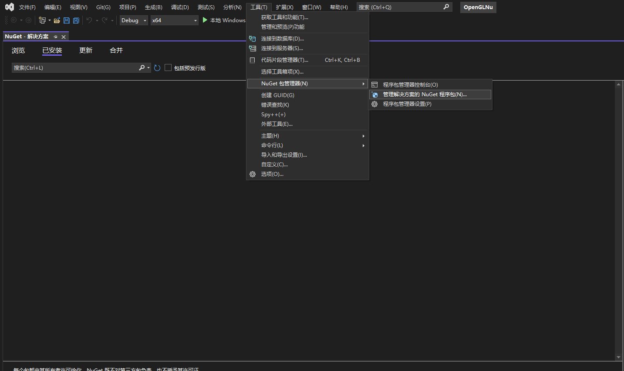Select 管理解决方案的 NuGet 程序包(N)... entry
Viewport: 624px width, 371px height.
pos(430,94)
